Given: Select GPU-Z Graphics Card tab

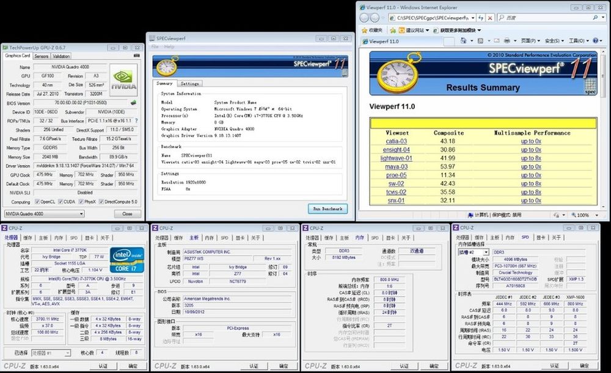Looking at the screenshot, I should [x=18, y=56].
